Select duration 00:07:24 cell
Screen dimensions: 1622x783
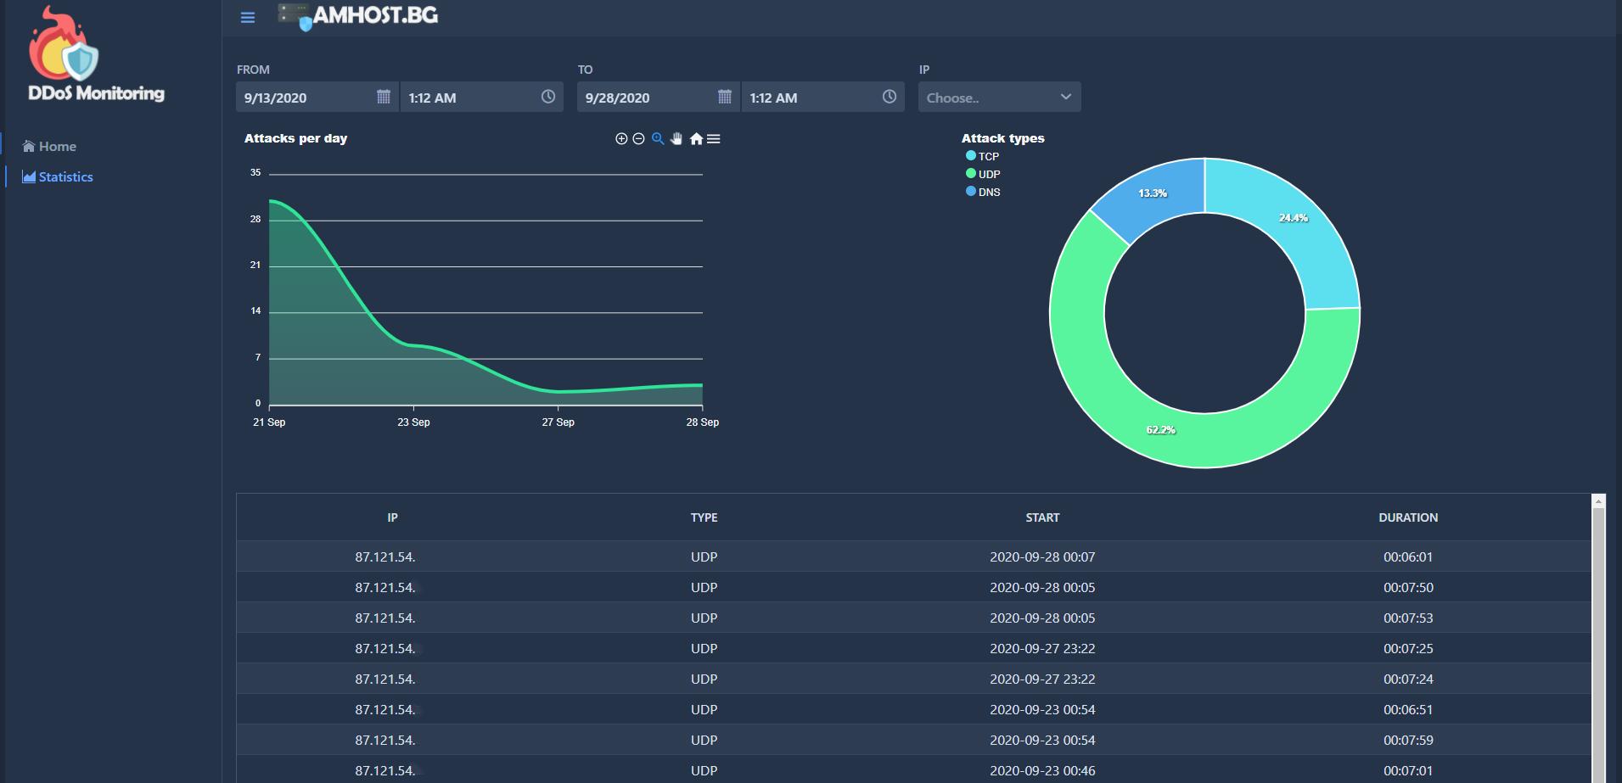coord(1408,679)
